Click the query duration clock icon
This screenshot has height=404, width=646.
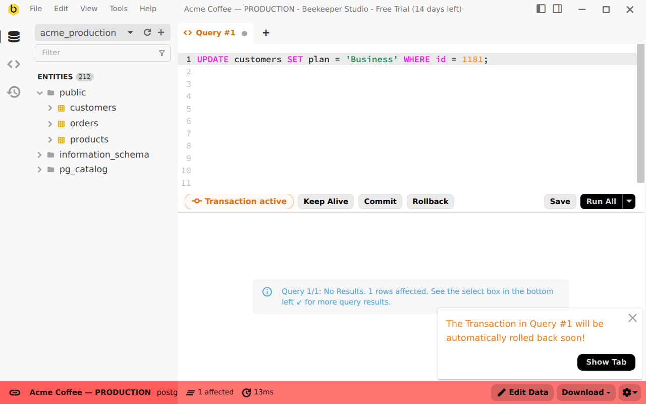coord(246,392)
